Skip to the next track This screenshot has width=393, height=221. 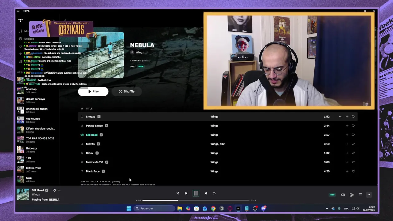(206, 193)
